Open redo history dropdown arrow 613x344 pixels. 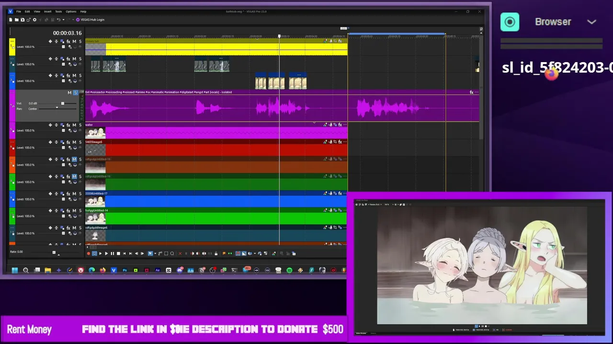click(73, 20)
